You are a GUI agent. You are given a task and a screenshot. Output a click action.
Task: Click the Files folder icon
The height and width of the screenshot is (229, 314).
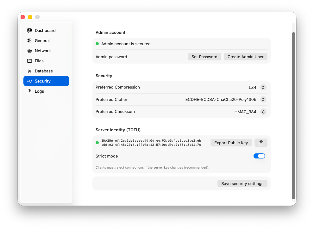click(x=30, y=61)
